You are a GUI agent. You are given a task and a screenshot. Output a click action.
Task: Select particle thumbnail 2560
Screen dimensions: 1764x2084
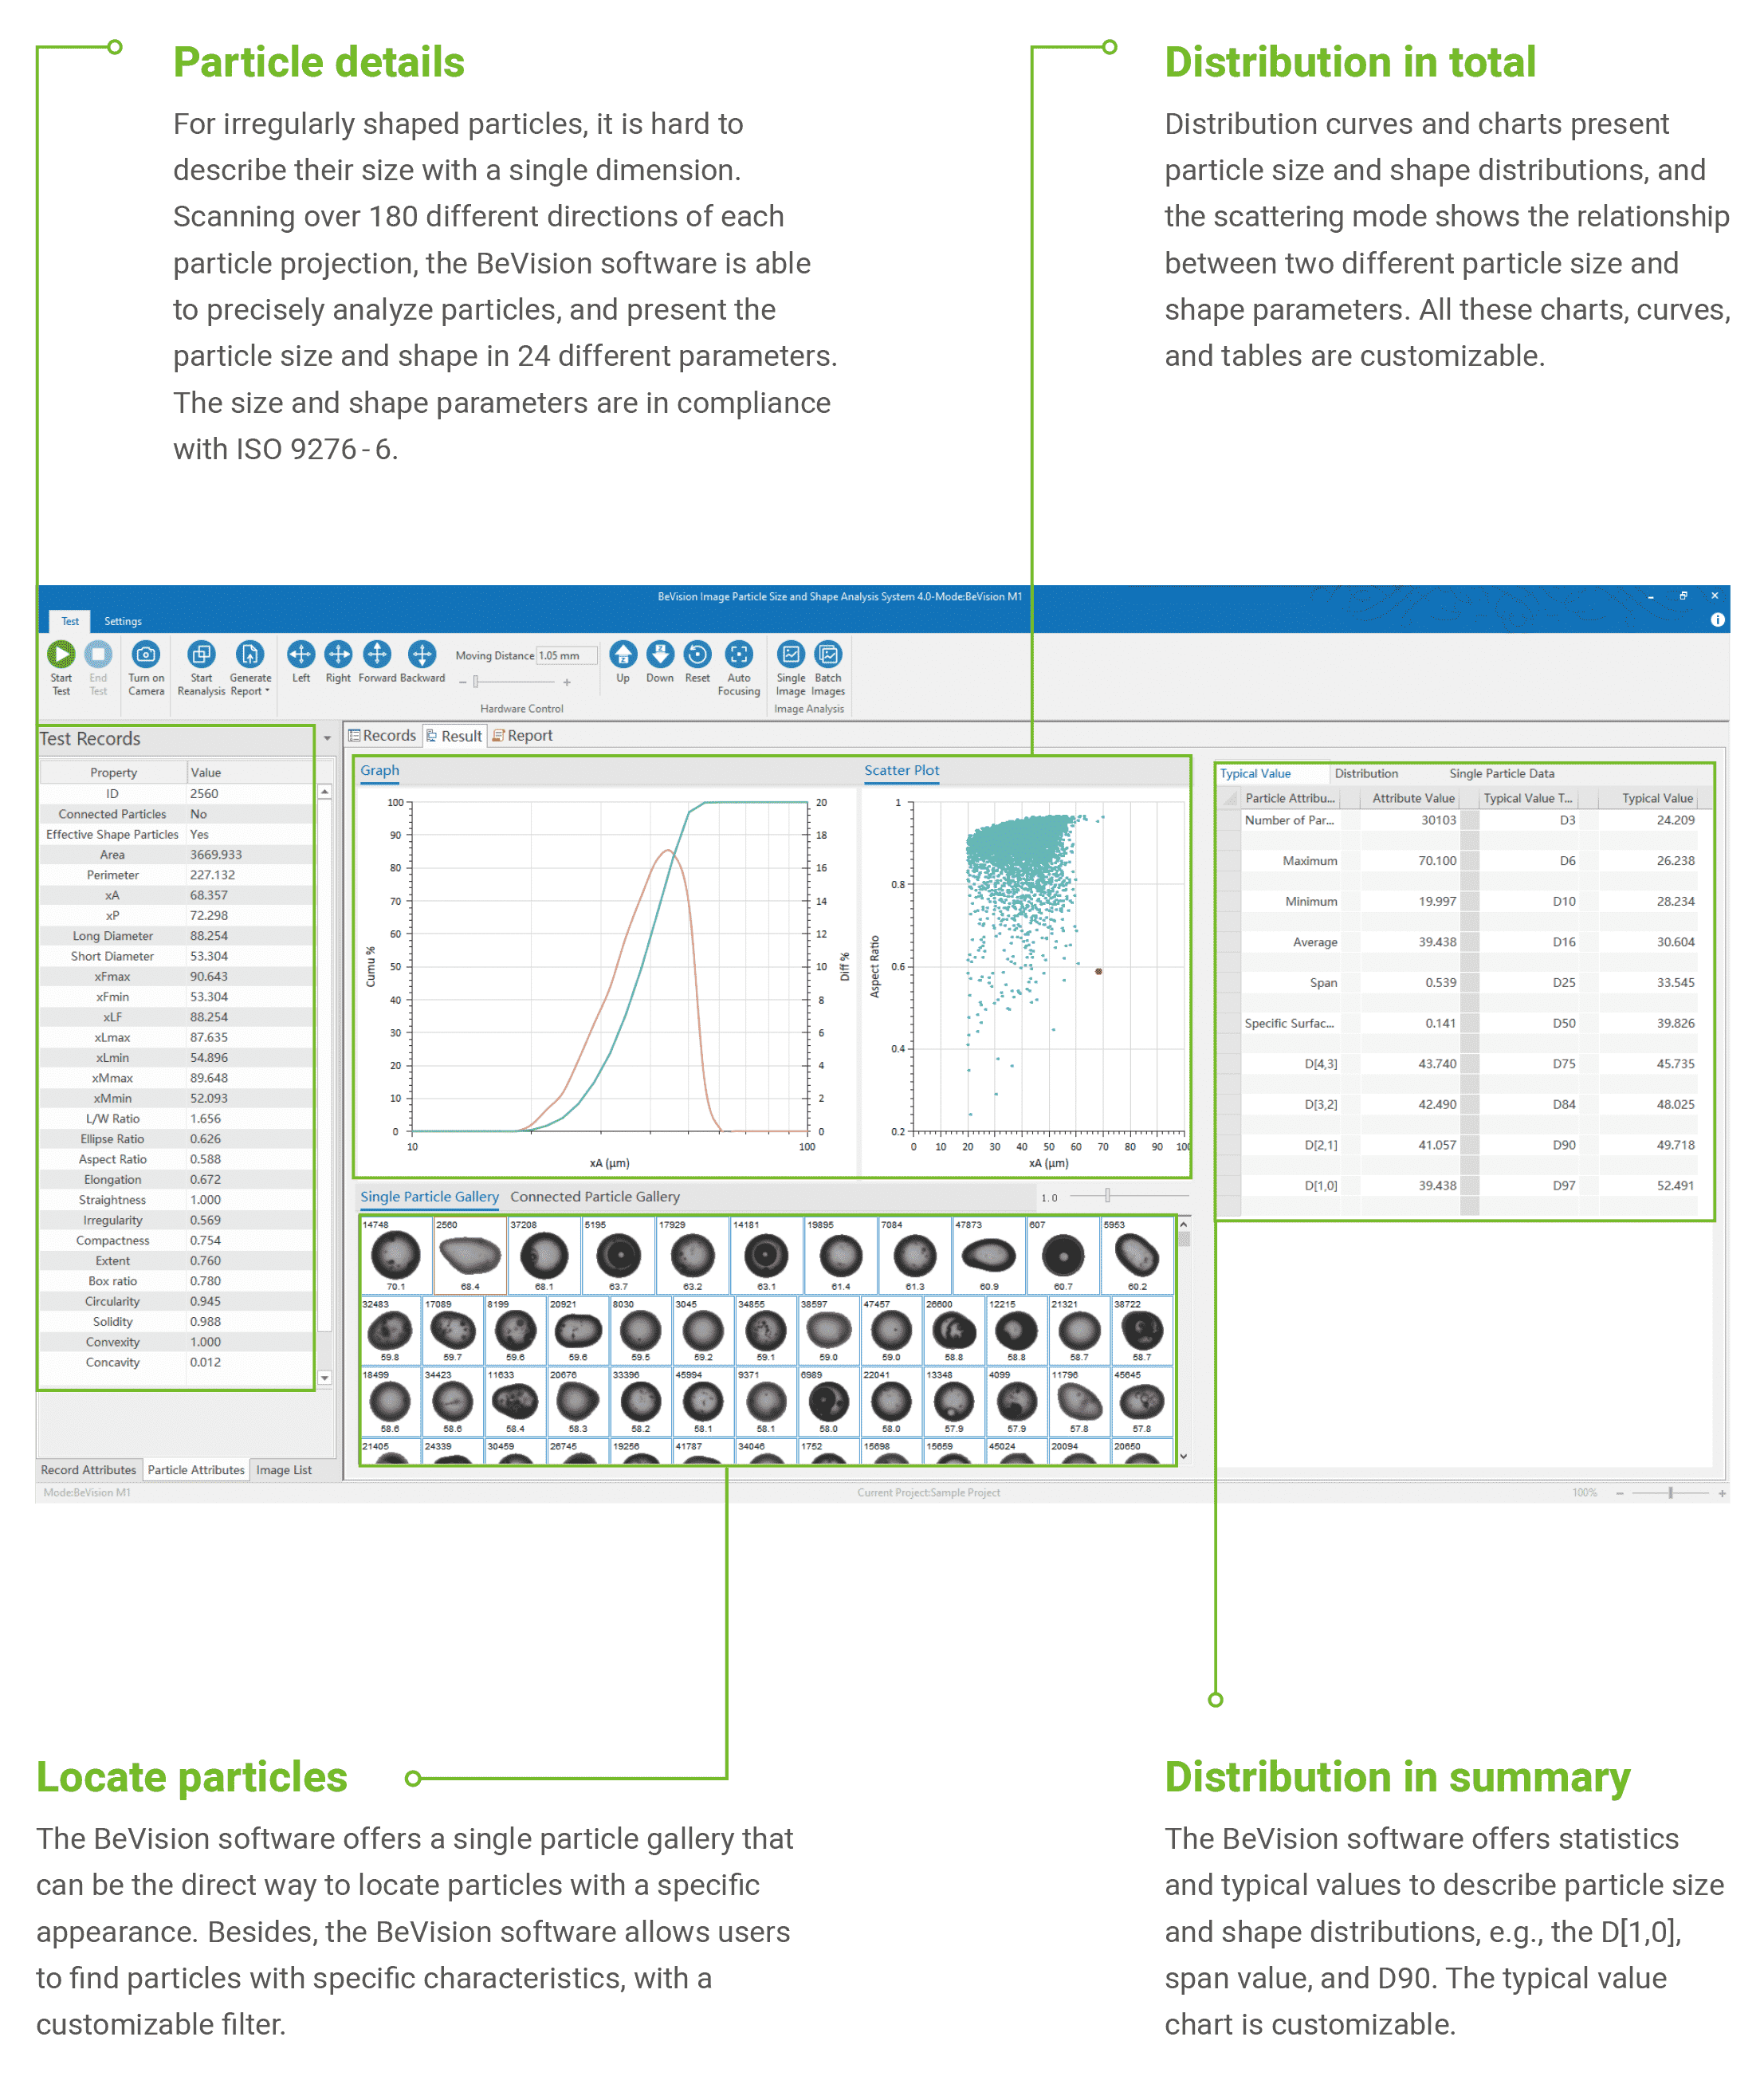[470, 1255]
